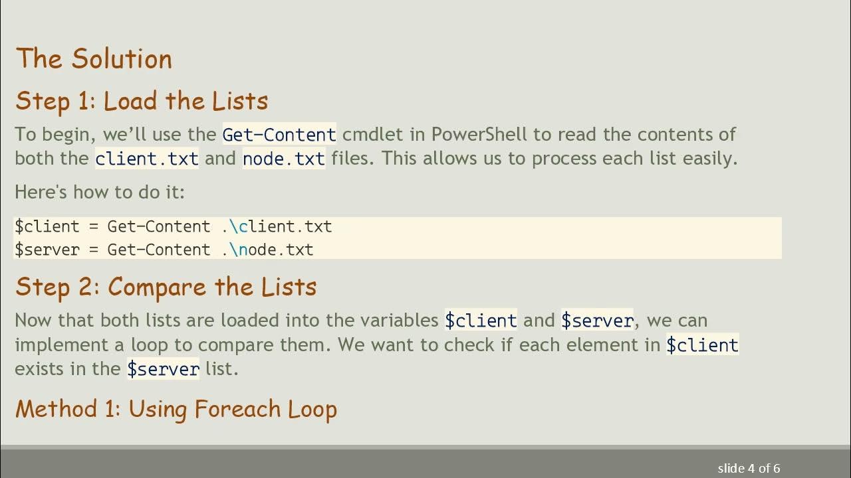Click highlighted $server after "exists in the"
Screen dimensions: 851x478
(x=163, y=369)
